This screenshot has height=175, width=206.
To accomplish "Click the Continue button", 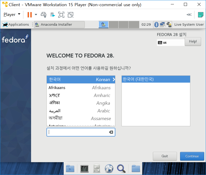I will (192, 156).
